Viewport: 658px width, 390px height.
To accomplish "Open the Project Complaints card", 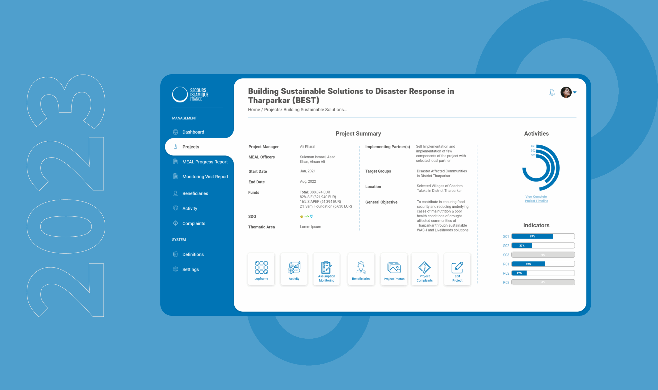I will click(424, 269).
